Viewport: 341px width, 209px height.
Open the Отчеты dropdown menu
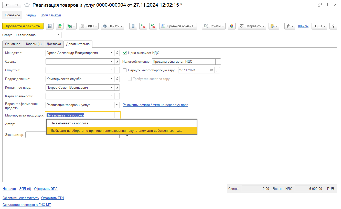tap(214, 26)
